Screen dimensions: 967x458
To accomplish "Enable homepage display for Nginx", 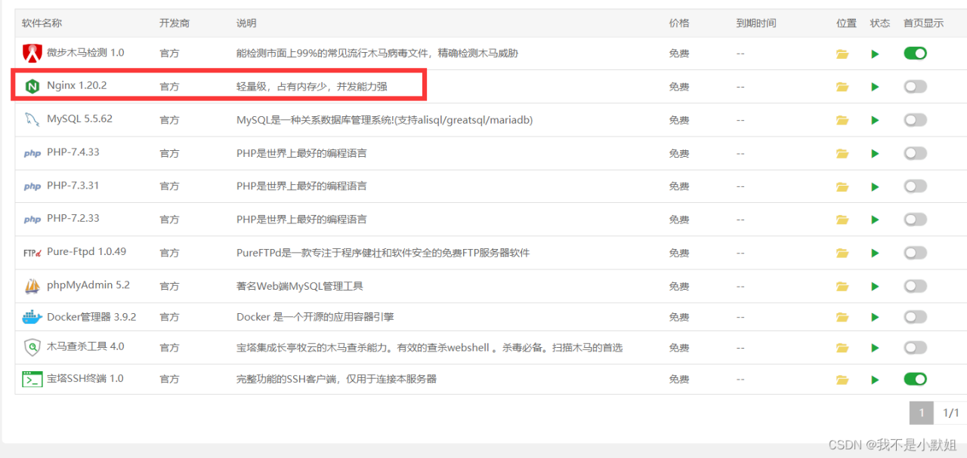I will tap(915, 85).
